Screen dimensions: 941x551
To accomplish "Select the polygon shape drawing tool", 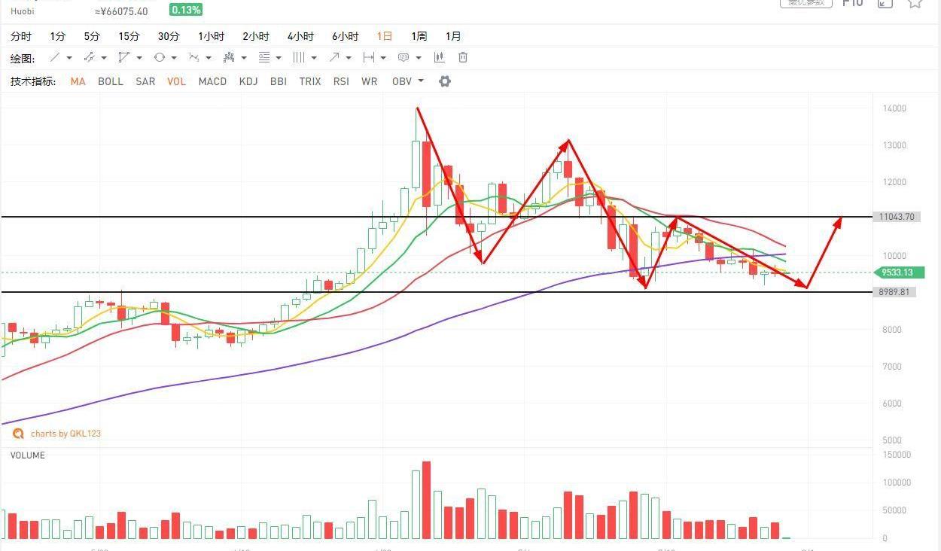I will [123, 58].
